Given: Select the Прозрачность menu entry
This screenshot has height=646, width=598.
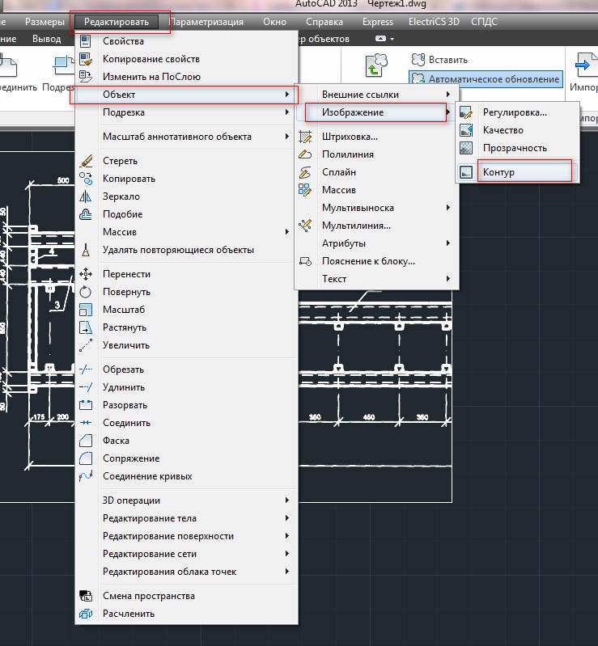Looking at the screenshot, I should pos(515,148).
